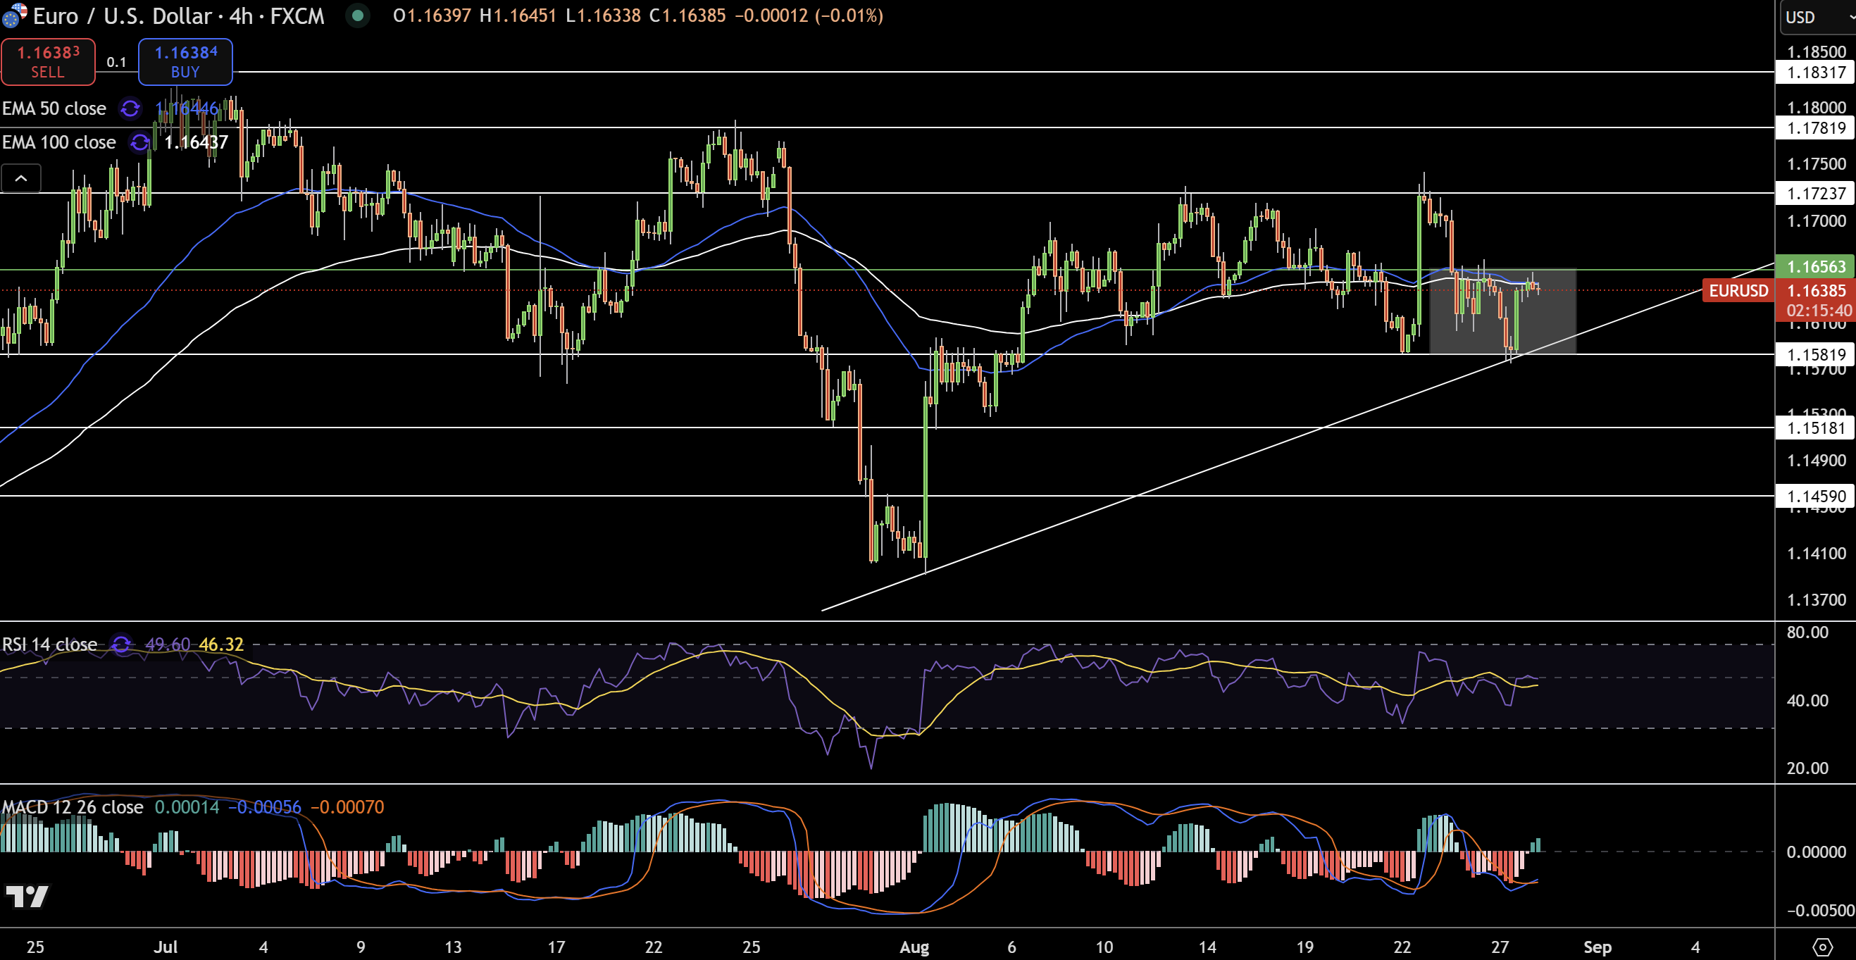Click the 1.18317 horizontal line price label
Viewport: 1856px width, 960px height.
pyautogui.click(x=1817, y=72)
